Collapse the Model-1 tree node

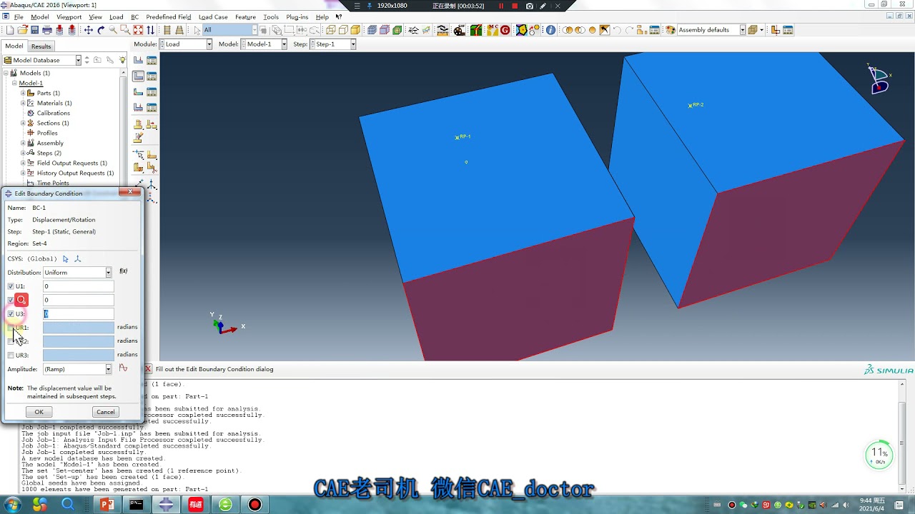14,83
